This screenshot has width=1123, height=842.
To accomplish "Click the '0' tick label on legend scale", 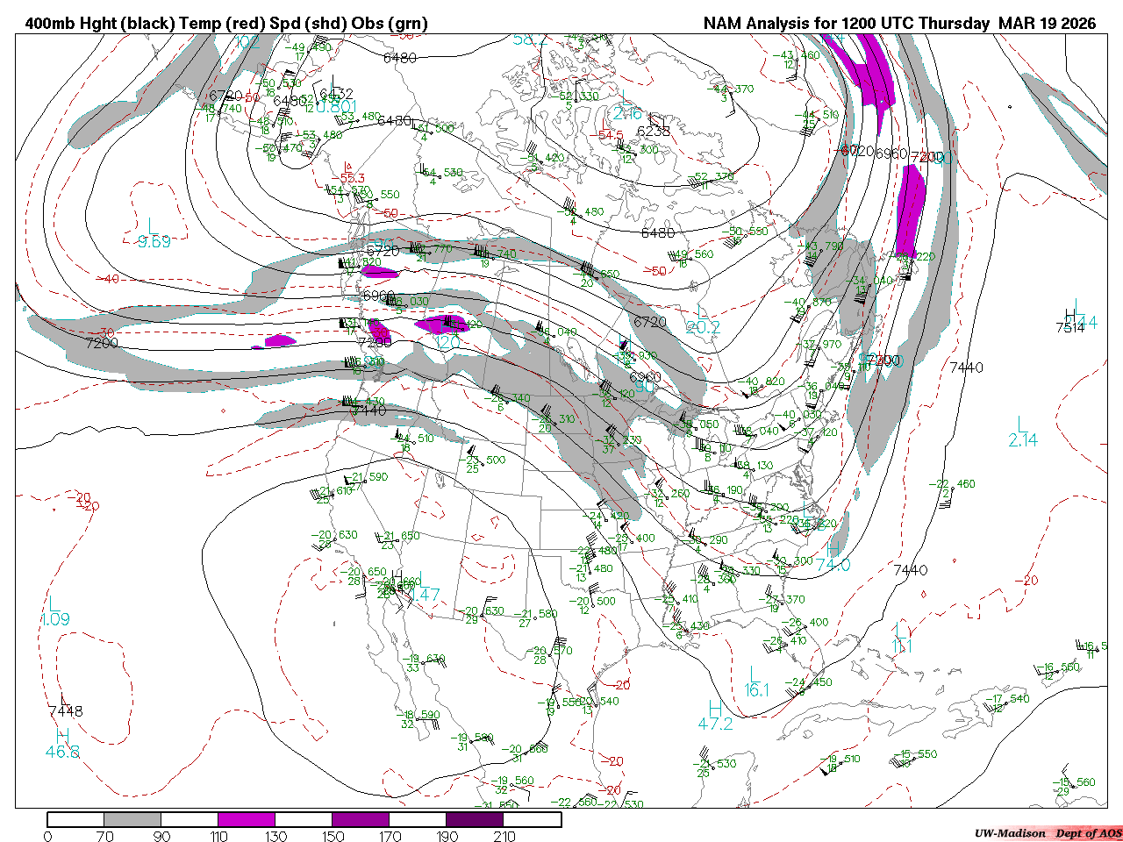I will 47,836.
